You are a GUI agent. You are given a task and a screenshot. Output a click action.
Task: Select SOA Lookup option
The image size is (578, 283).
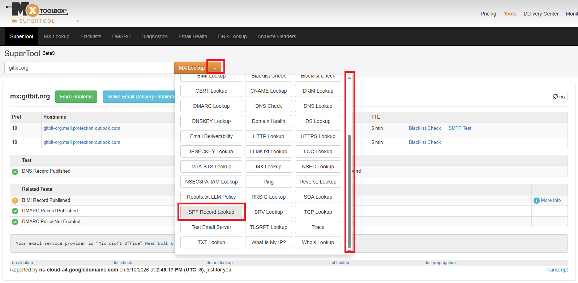(318, 197)
